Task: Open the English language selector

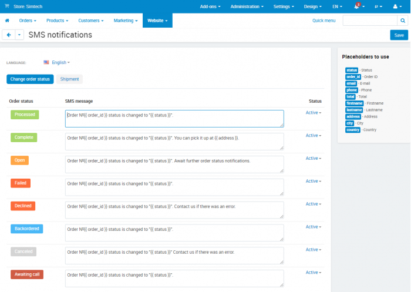Action: click(60, 62)
